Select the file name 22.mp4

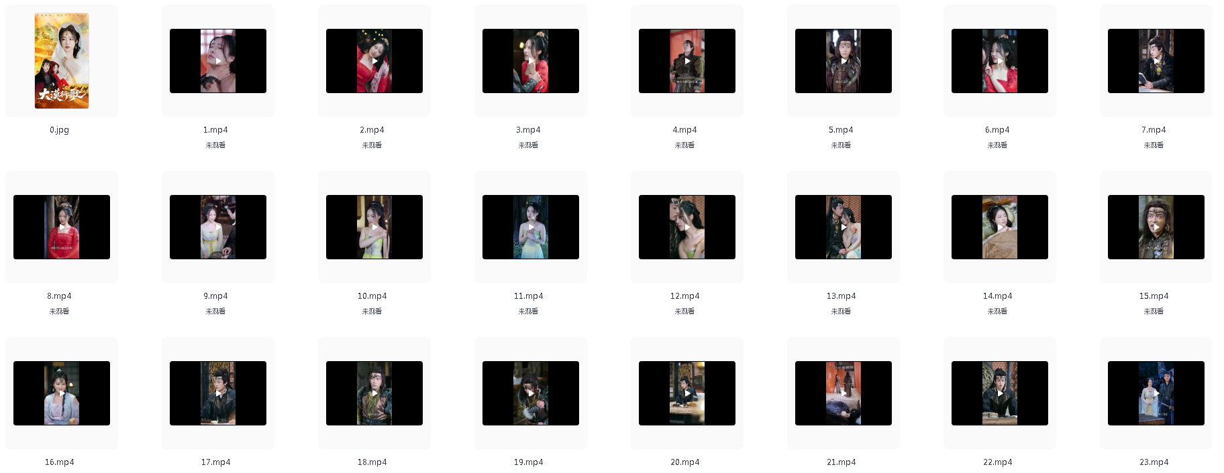point(997,462)
